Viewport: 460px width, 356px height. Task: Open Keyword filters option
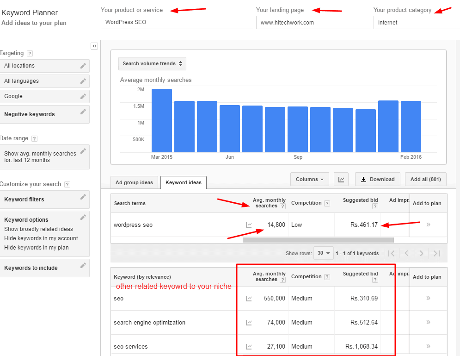44,200
